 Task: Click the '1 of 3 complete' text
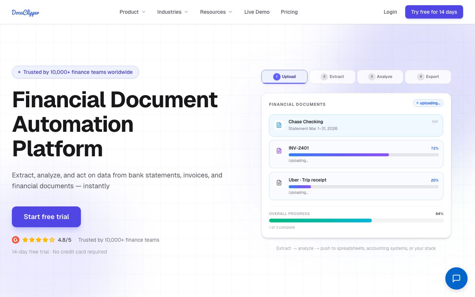click(282, 227)
